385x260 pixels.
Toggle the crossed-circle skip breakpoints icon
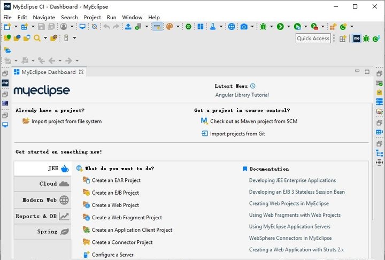95,27
